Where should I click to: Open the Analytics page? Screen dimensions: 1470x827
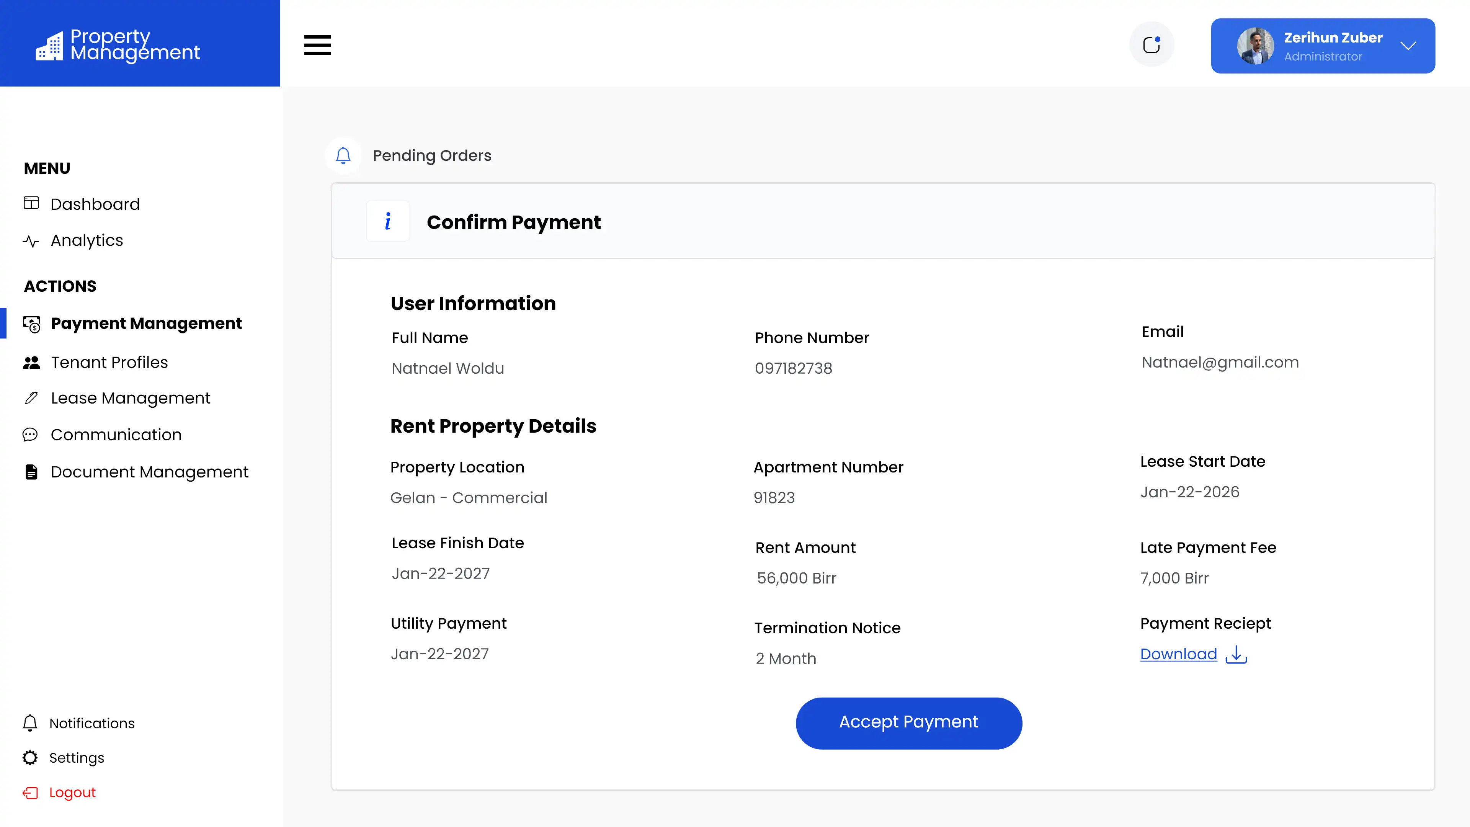(x=87, y=240)
